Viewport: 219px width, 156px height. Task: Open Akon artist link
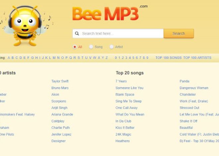[x=55, y=94]
